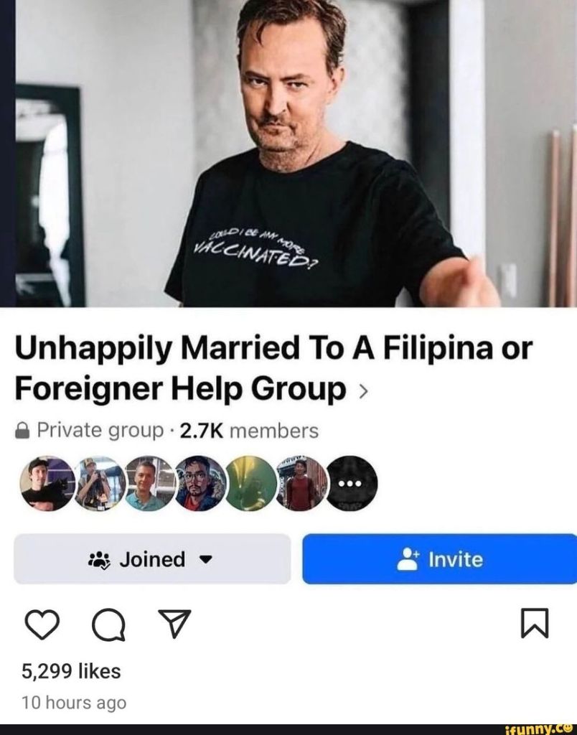Tap the group cover photo
This screenshot has width=577, height=735.
pos(296,154)
